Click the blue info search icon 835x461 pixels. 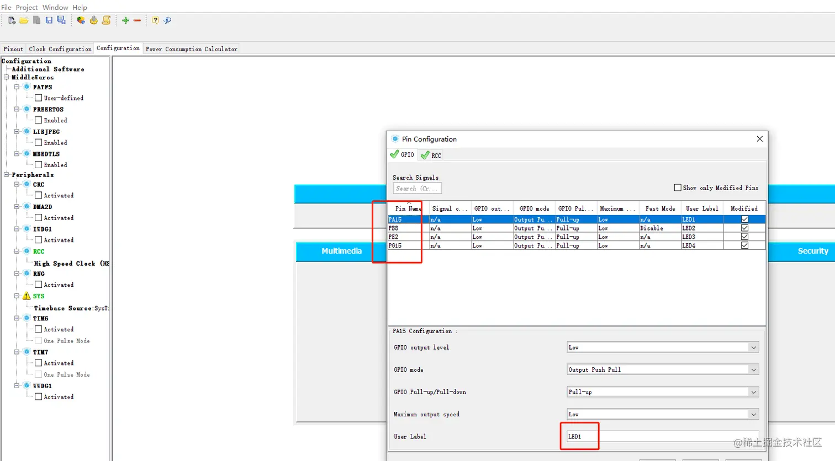click(167, 20)
